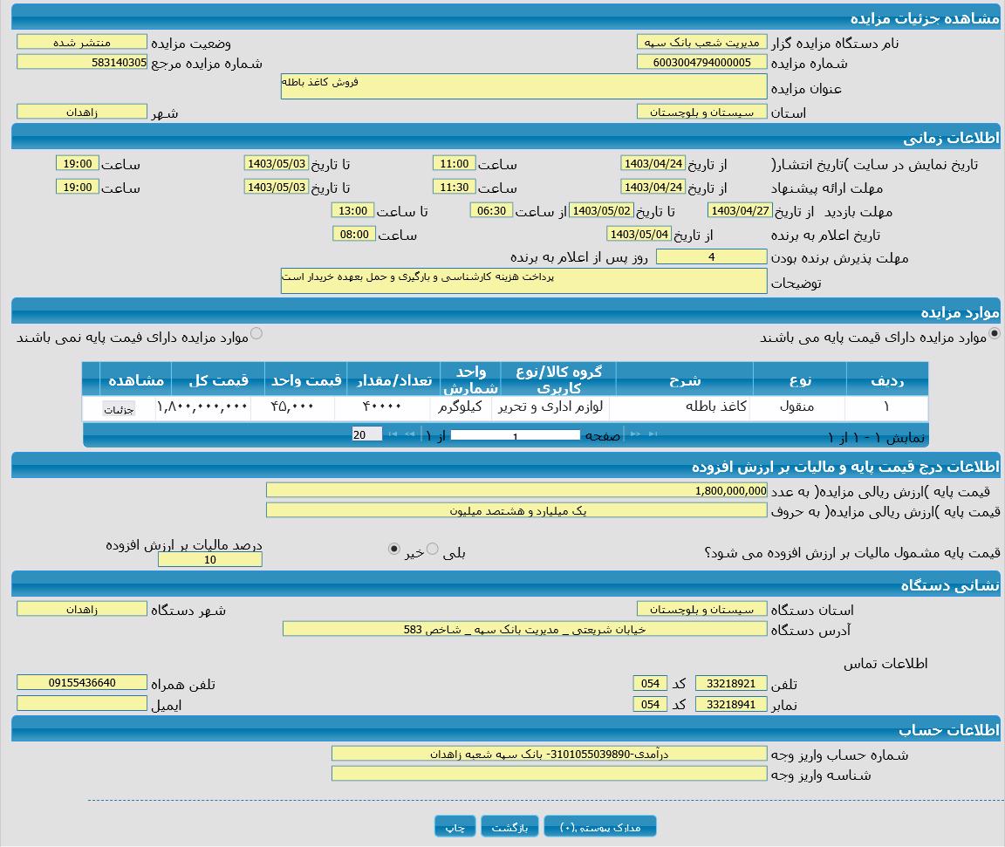Click the 'بازگشت' back button
This screenshot has width=1005, height=847.
click(509, 827)
